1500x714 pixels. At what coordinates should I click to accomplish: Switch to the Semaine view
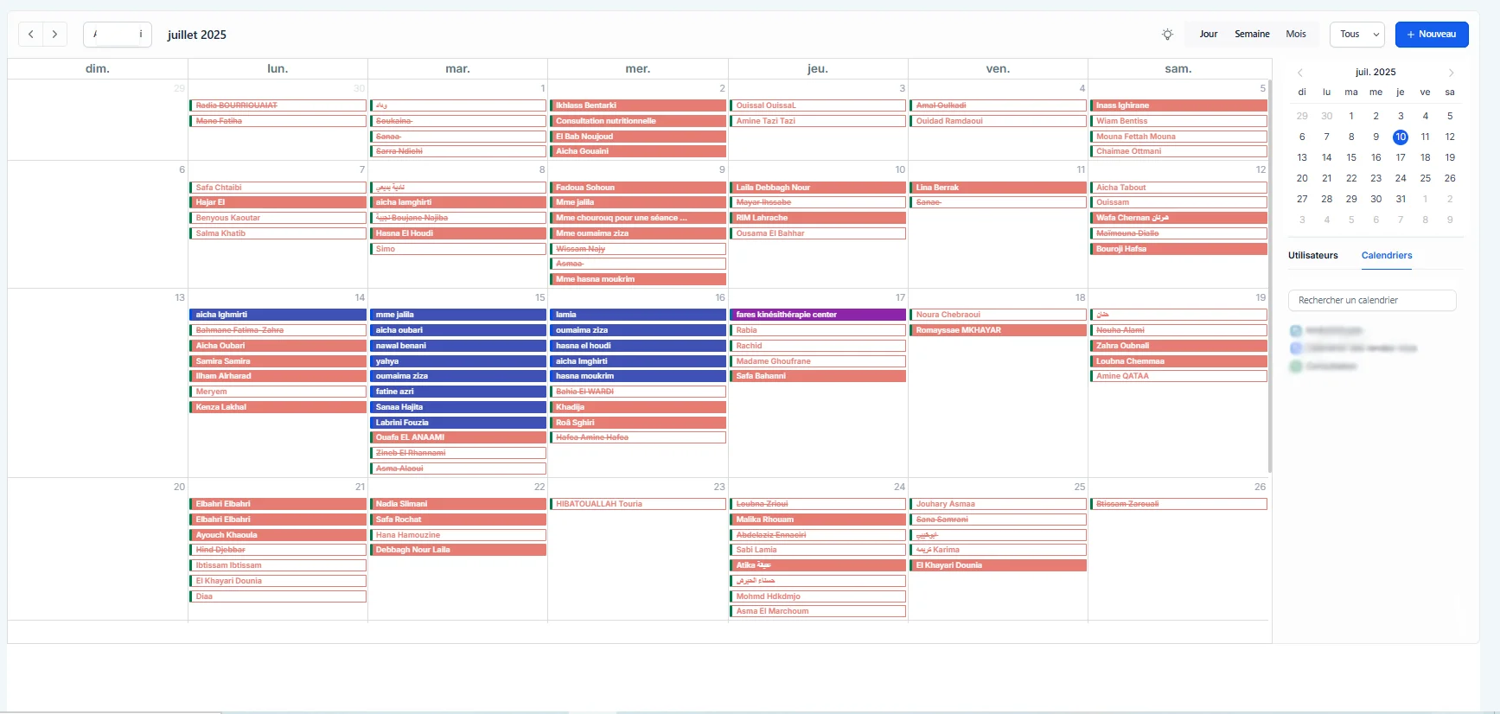(x=1252, y=35)
